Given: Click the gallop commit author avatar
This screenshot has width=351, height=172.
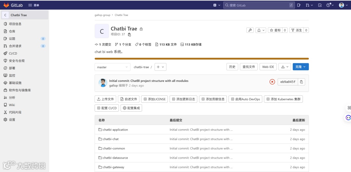Looking at the screenshot, I should click(x=103, y=83).
